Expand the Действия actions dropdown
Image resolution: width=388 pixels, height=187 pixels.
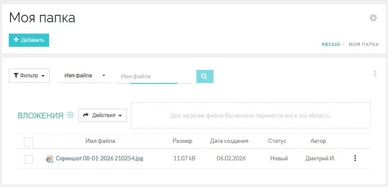click(x=103, y=115)
